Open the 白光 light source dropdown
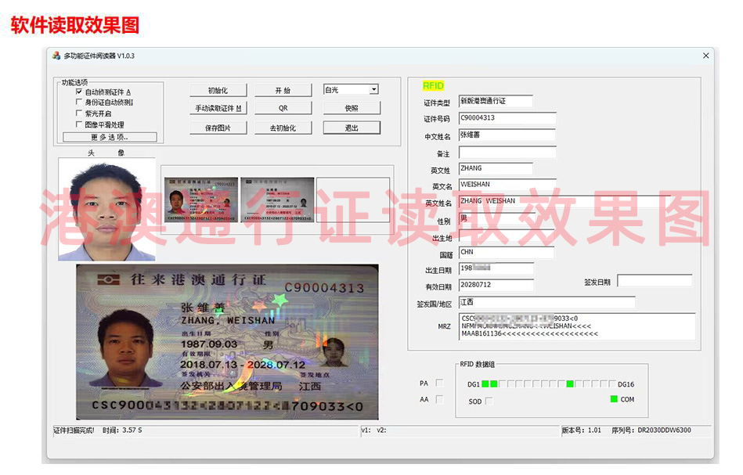 point(350,89)
